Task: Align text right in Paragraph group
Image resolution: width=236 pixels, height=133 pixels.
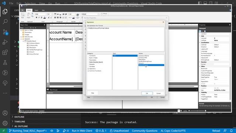Action: pyautogui.click(x=60, y=18)
